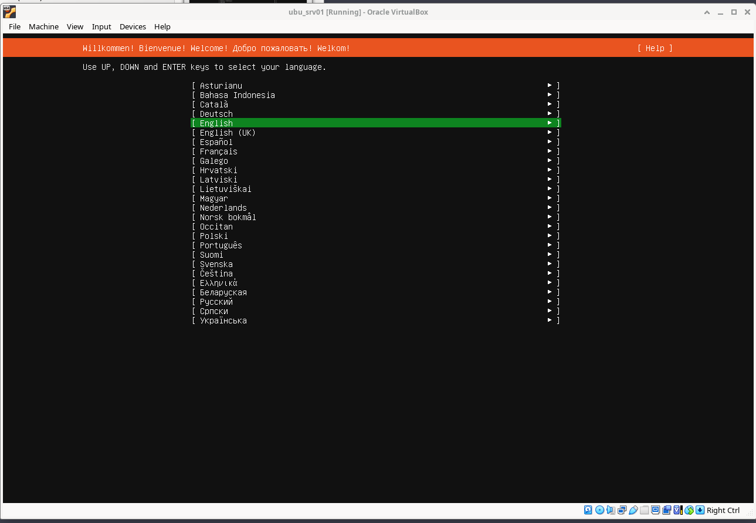Click the optical disc status icon
The width and height of the screenshot is (756, 523).
pos(599,510)
